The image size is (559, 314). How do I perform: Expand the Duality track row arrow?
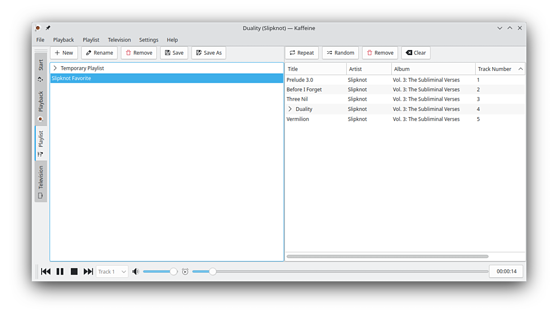[x=290, y=109]
